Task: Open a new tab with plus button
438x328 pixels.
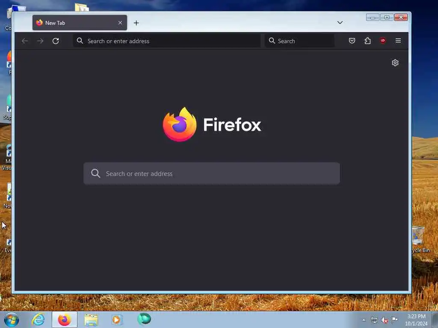Action: 136,23
